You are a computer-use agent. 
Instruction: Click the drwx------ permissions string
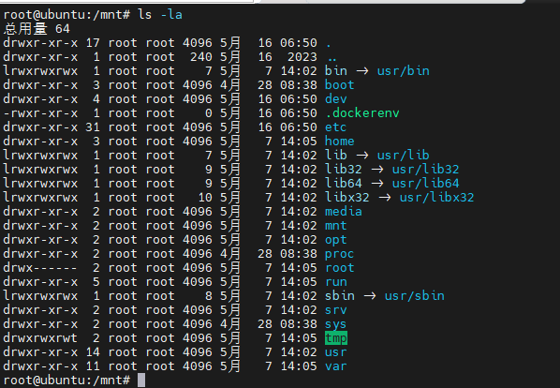pyautogui.click(x=40, y=268)
